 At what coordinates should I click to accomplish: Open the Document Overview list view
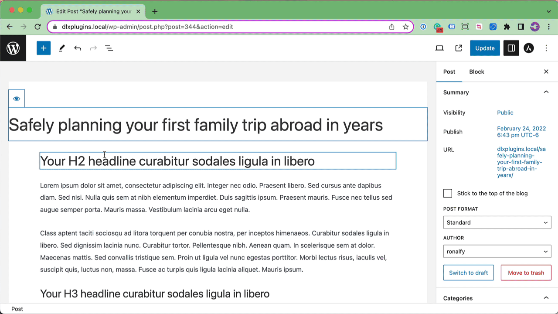[109, 48]
